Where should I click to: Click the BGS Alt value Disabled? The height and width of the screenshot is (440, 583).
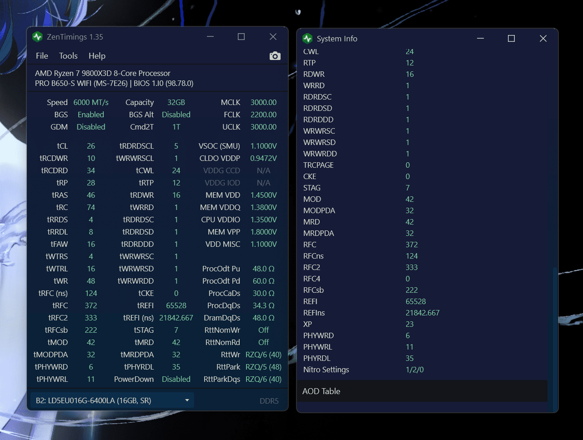point(176,115)
